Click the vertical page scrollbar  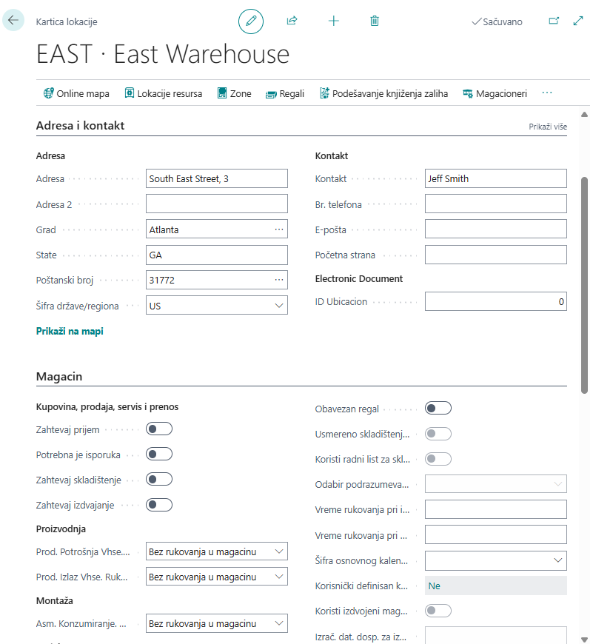pyautogui.click(x=584, y=281)
